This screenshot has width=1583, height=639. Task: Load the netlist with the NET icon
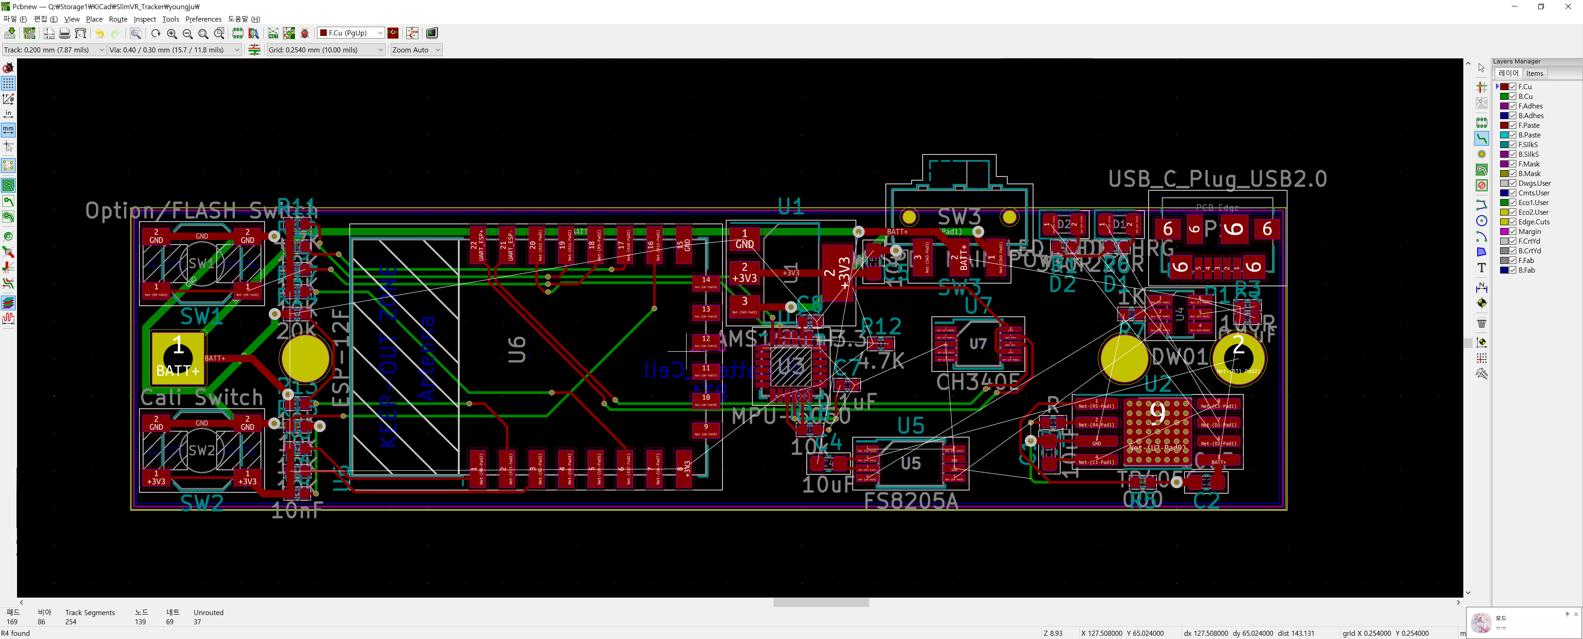point(273,33)
